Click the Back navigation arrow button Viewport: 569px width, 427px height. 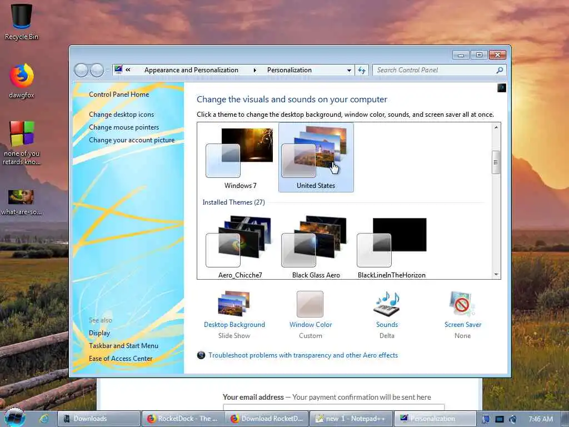point(81,70)
